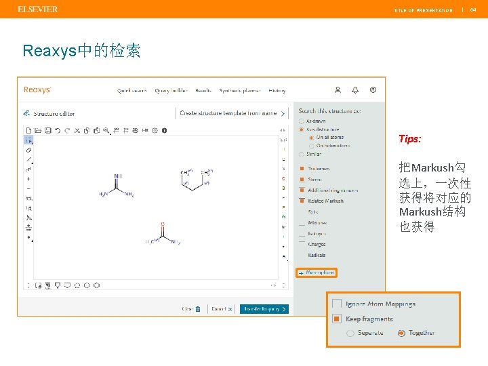Click the 'Charges' option label

click(x=317, y=244)
